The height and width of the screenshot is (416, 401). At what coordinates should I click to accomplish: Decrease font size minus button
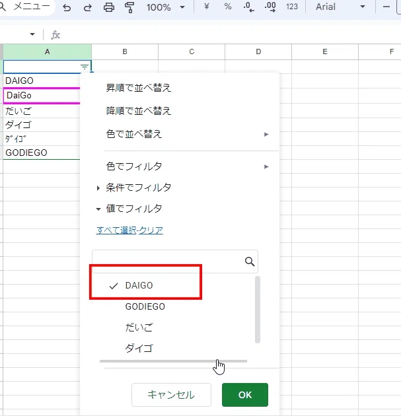click(x=386, y=7)
